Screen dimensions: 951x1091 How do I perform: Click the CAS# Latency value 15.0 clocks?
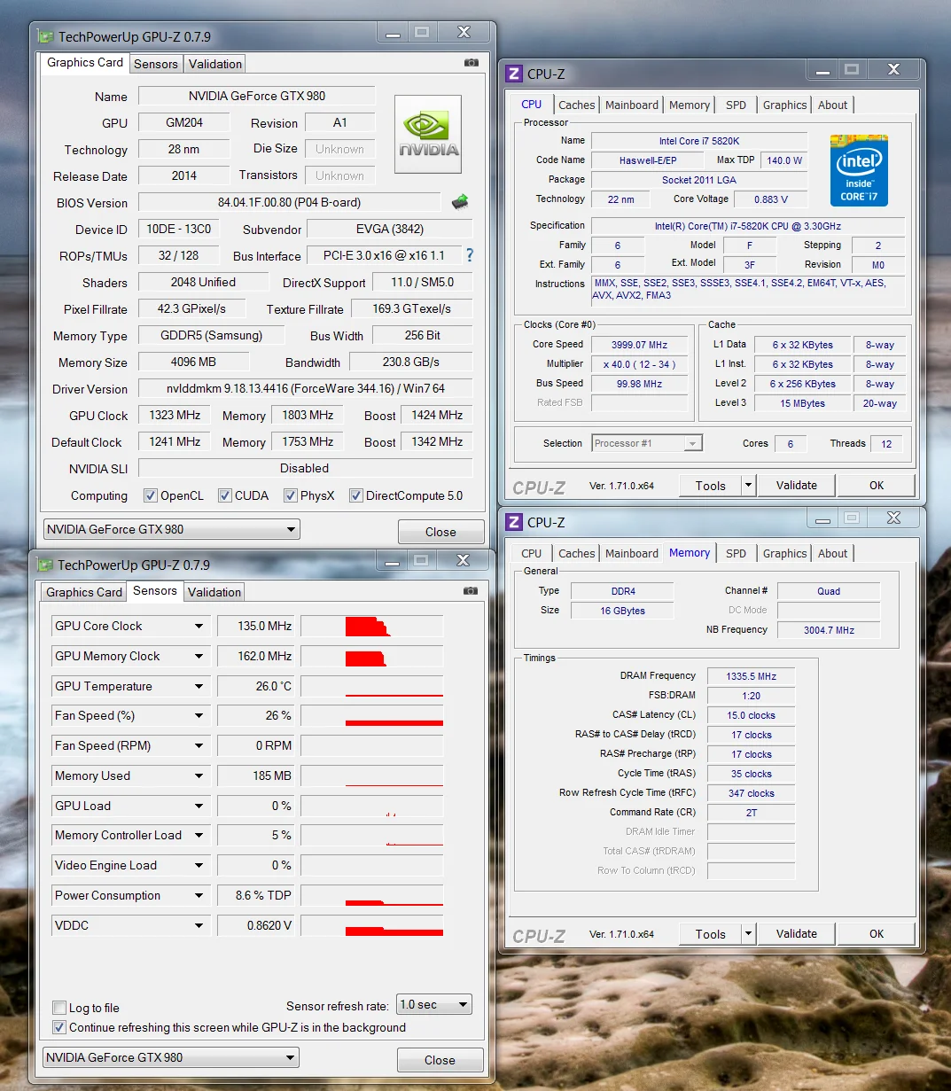point(751,715)
